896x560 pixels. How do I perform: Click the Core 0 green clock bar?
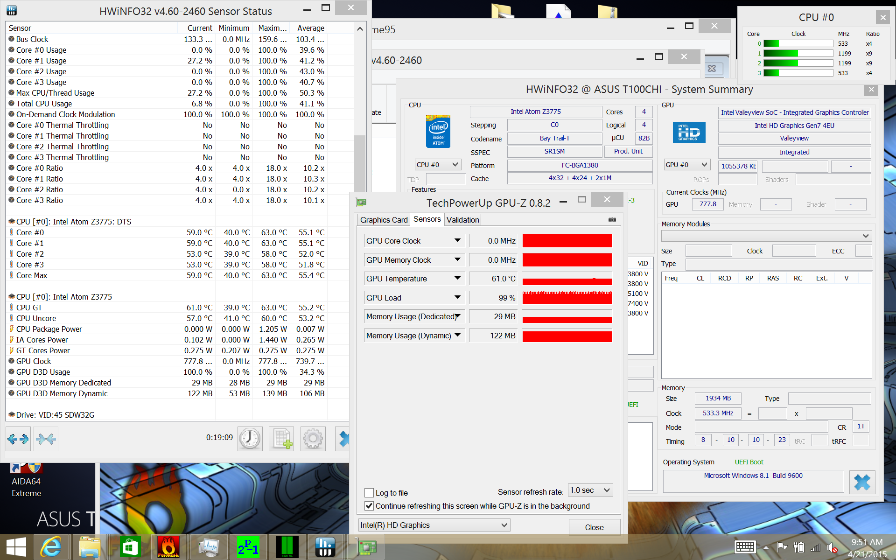tap(798, 43)
